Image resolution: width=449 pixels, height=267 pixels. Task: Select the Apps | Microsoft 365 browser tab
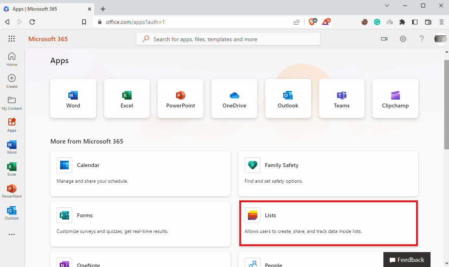[x=47, y=9]
